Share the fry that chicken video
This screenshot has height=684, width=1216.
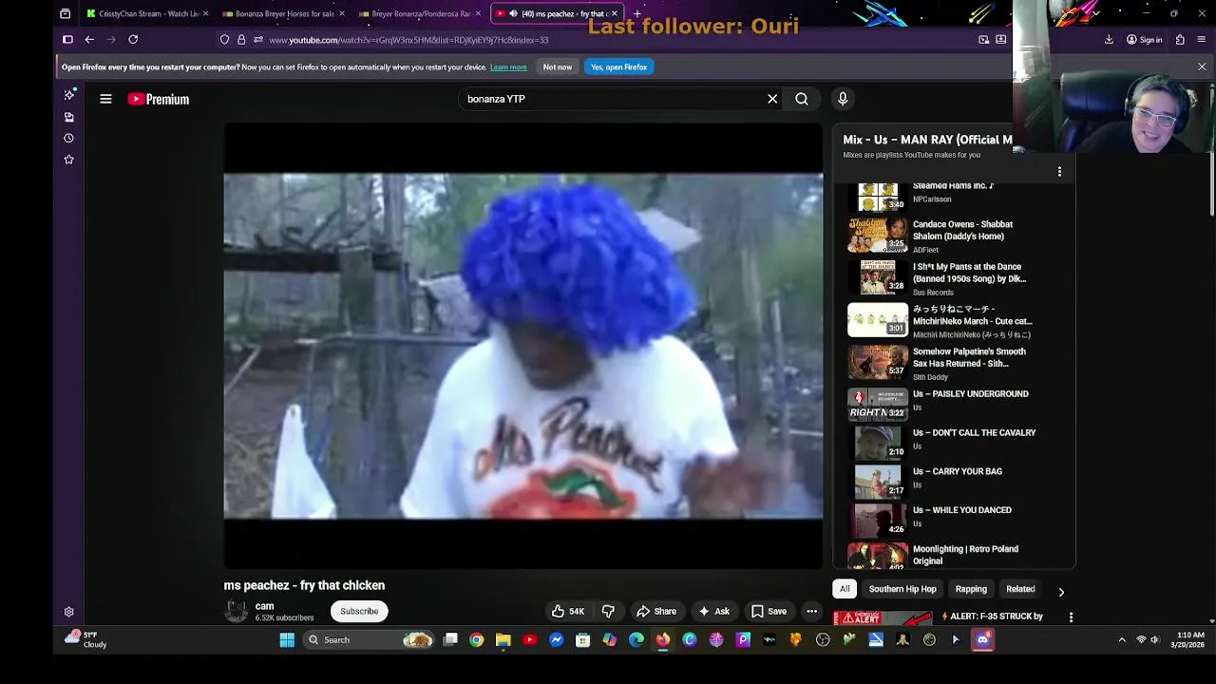pos(656,611)
